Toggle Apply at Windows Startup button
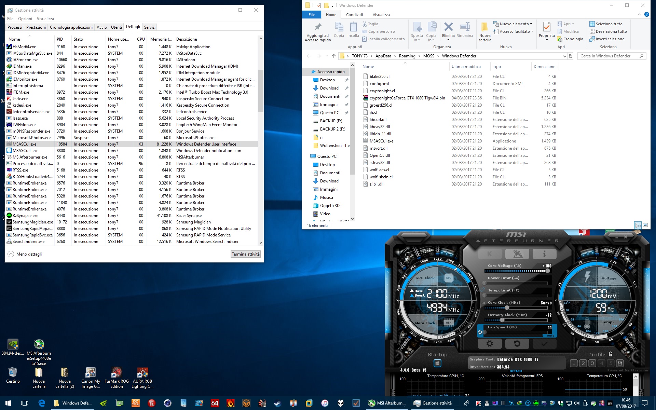Viewport: 656px width, 410px height. pyautogui.click(x=437, y=363)
